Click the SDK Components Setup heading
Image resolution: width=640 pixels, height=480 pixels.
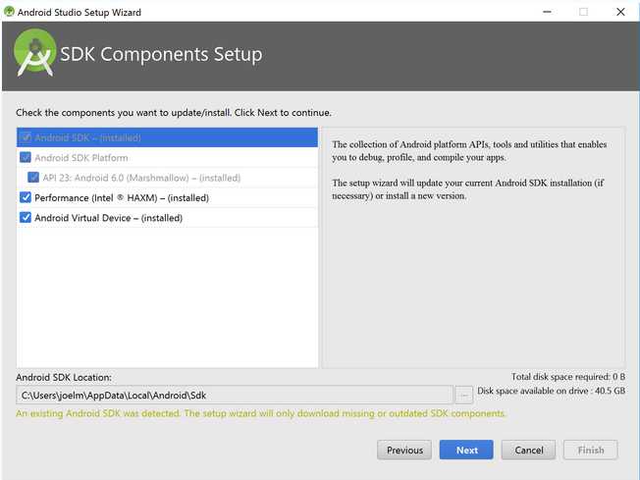pos(161,54)
